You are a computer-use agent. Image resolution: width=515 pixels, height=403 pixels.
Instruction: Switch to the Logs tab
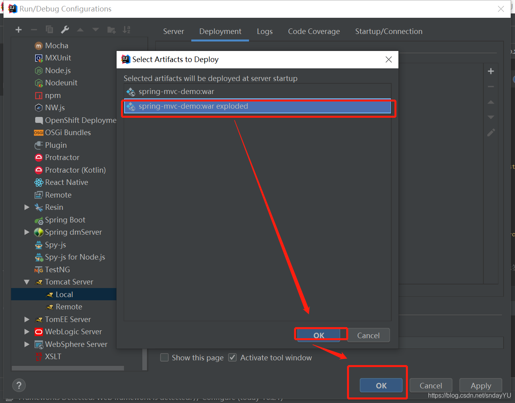click(265, 31)
